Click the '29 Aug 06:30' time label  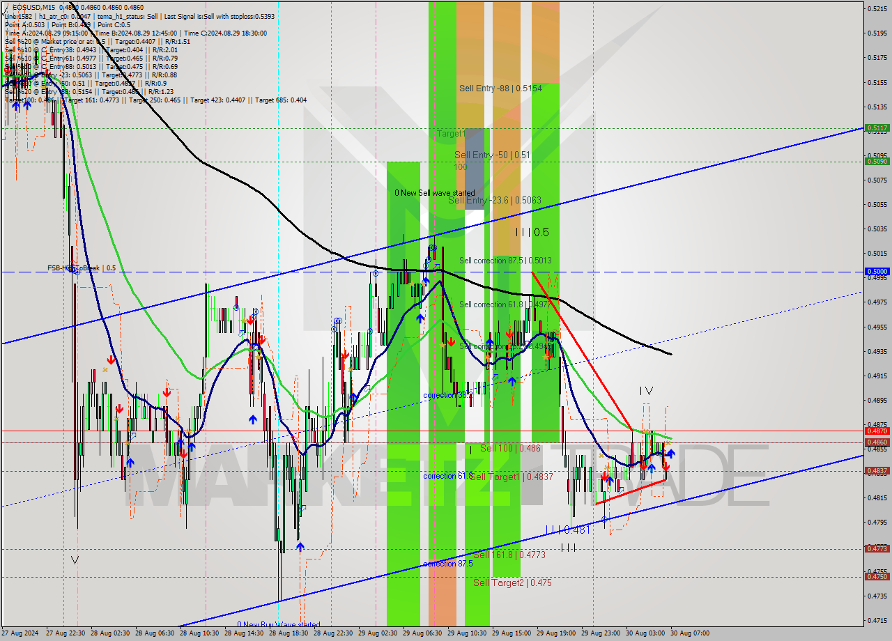[x=422, y=633]
